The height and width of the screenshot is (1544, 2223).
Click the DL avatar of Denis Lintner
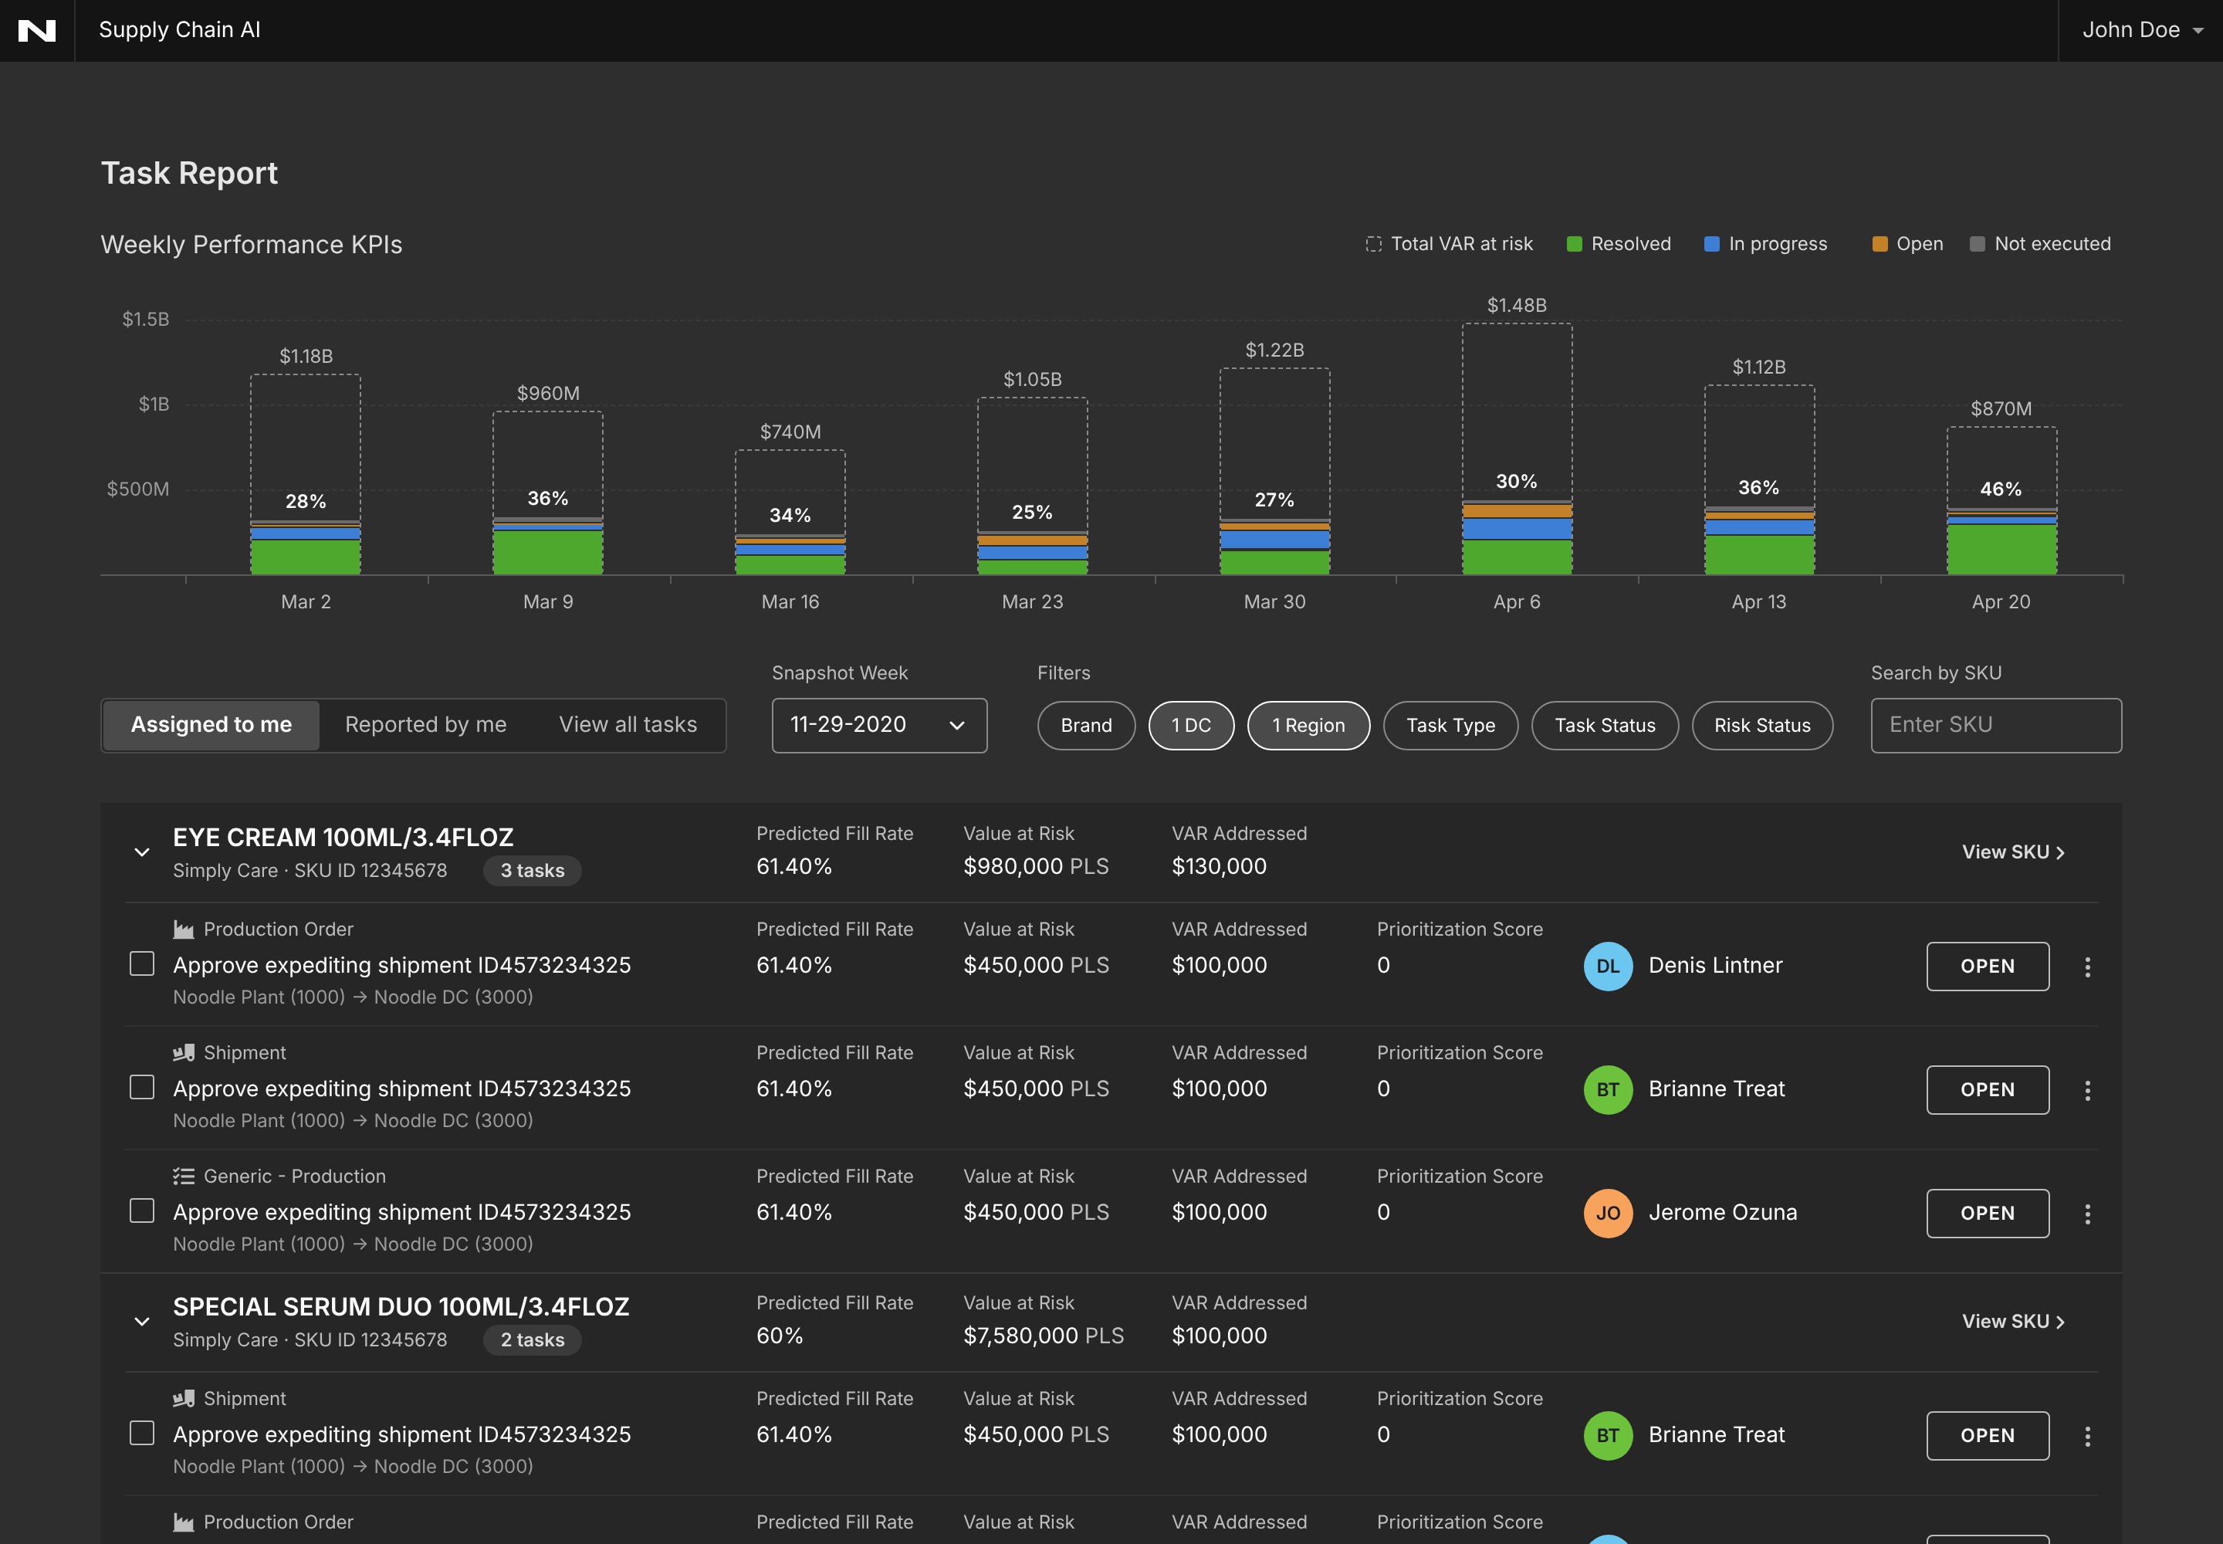click(x=1608, y=967)
